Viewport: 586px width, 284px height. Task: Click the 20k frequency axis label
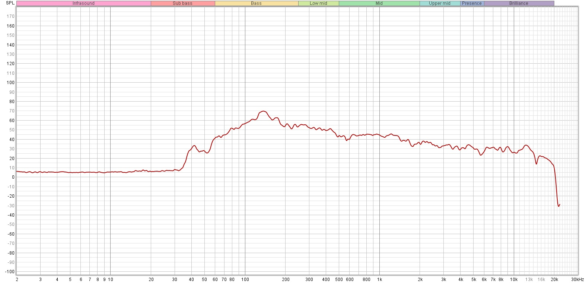[554, 280]
